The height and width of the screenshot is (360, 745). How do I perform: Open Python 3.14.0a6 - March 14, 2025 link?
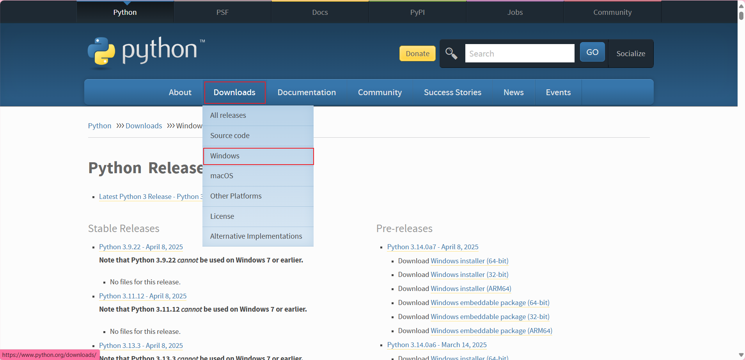pos(437,345)
